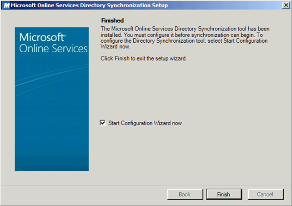Click the setup title bar M icon
Viewport: 292px width, 206px height.
[x=6, y=5]
